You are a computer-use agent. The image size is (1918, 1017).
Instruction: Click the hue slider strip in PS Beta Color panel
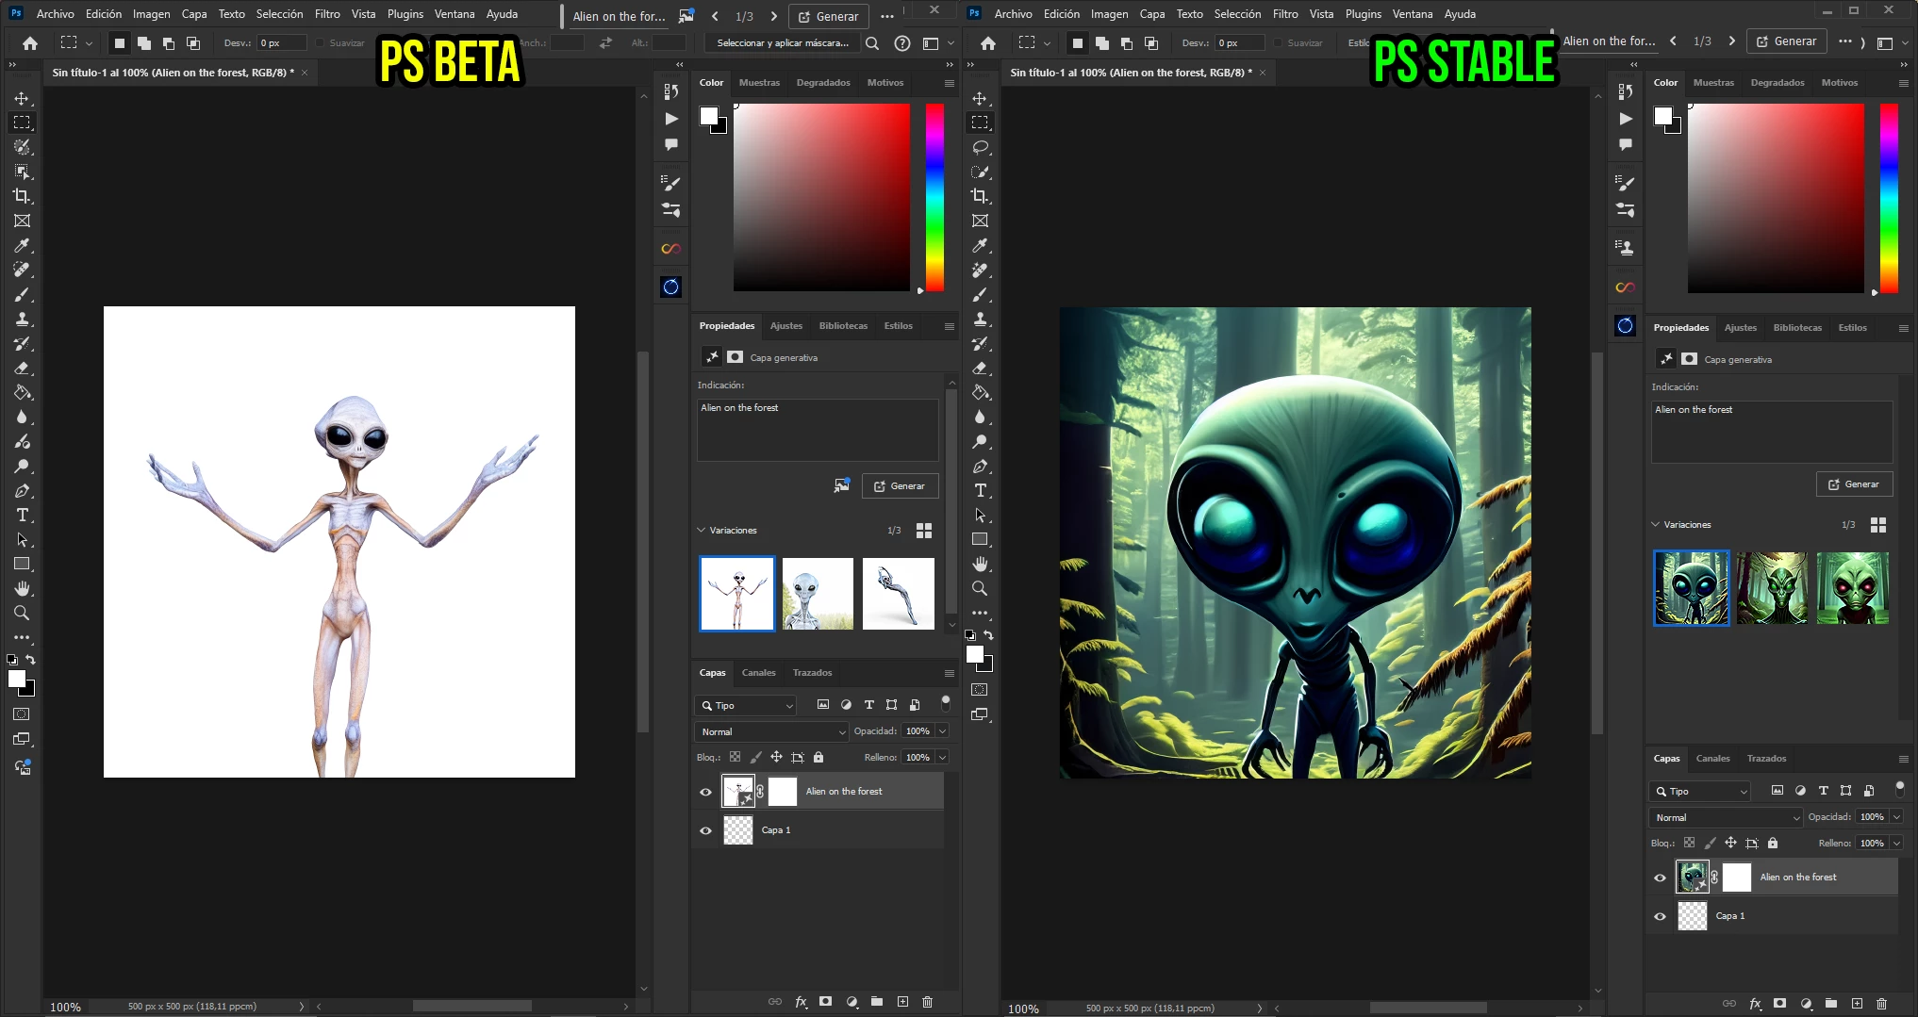[x=934, y=197]
